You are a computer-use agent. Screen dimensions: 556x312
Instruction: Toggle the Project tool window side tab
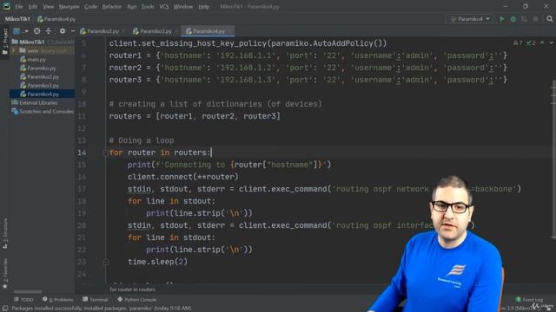pyautogui.click(x=5, y=42)
